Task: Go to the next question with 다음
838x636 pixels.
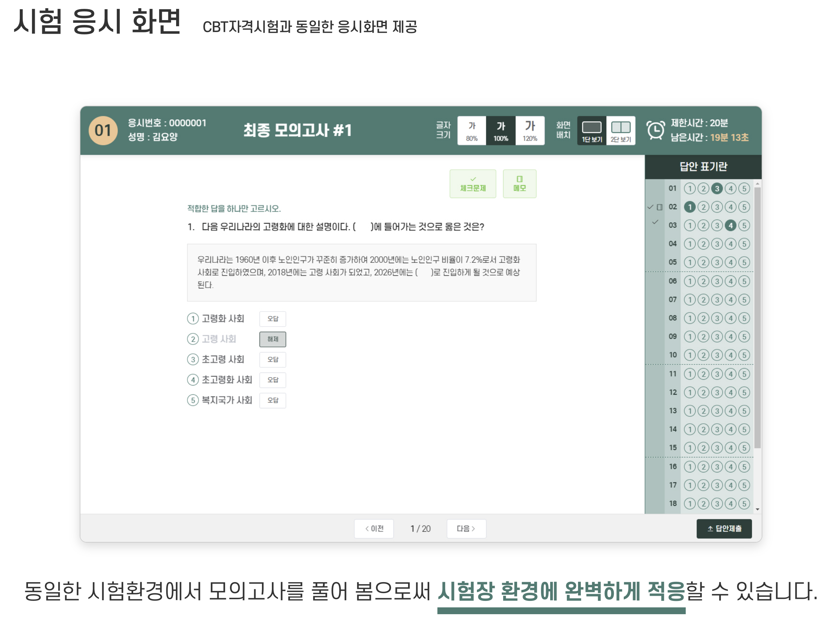Action: pos(466,528)
